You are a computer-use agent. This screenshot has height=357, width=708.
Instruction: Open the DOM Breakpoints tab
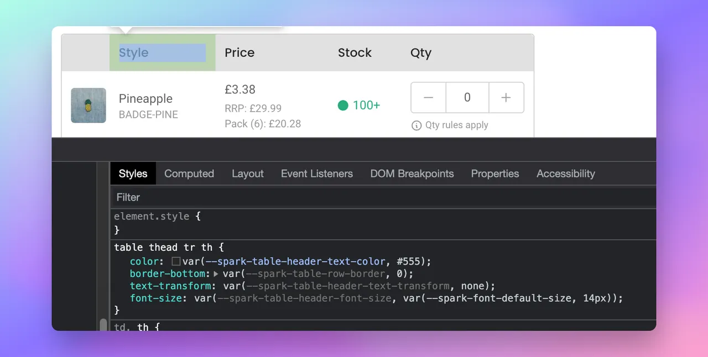tap(412, 174)
